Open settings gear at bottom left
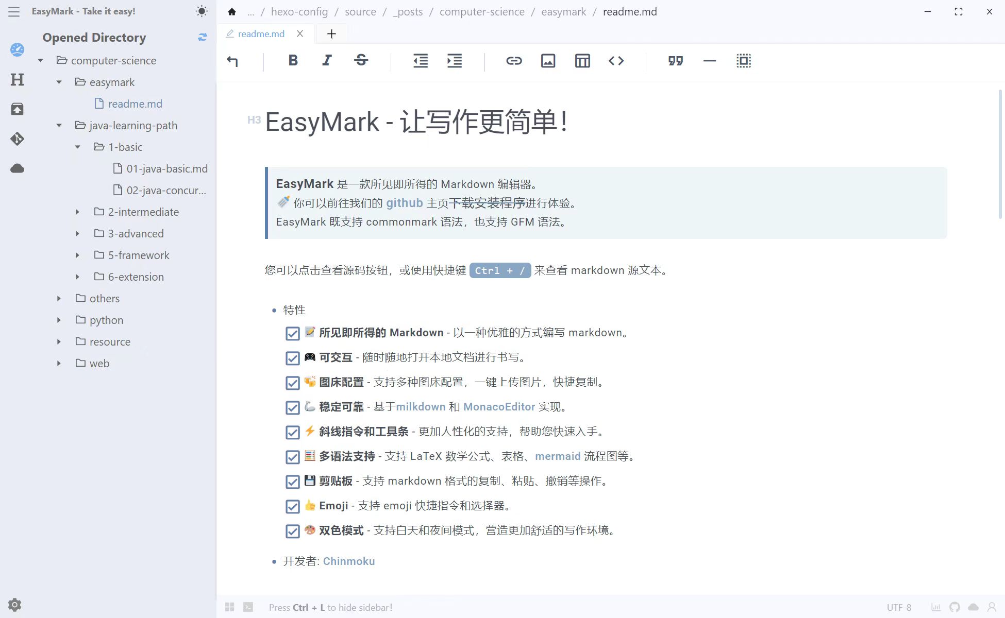The width and height of the screenshot is (1005, 618). (x=15, y=605)
